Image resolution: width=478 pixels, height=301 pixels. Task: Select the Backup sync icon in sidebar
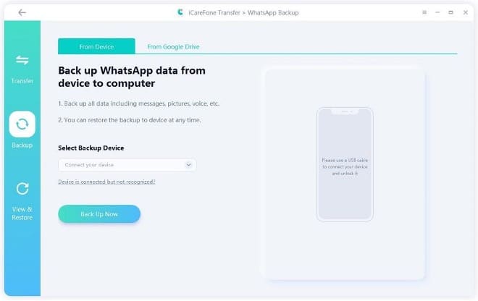pos(22,124)
